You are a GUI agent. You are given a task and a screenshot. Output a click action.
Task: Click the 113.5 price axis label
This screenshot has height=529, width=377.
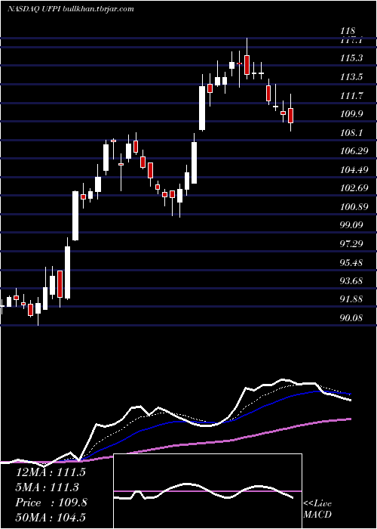pos(351,77)
